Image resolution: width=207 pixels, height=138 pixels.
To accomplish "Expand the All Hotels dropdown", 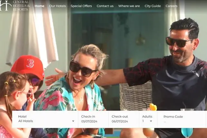I will [45, 121].
